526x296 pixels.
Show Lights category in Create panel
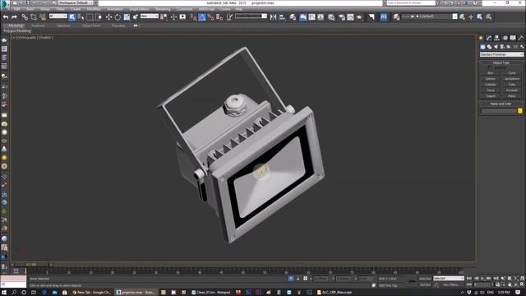click(x=496, y=47)
